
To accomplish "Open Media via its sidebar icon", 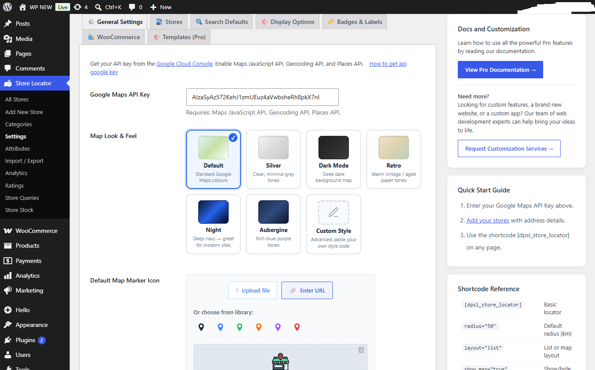I will 8,39.
